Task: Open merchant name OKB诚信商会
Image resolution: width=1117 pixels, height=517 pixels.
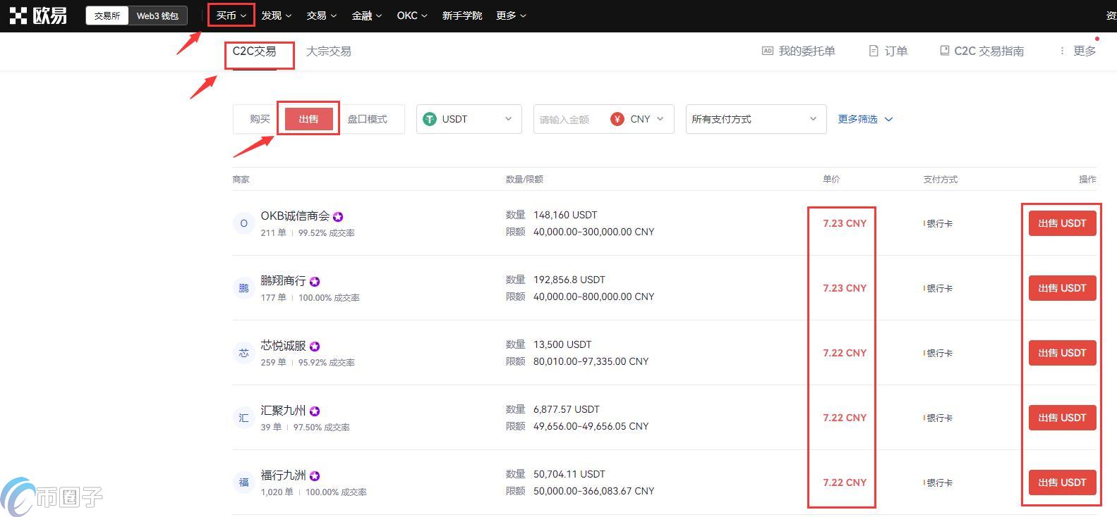Action: 295,216
